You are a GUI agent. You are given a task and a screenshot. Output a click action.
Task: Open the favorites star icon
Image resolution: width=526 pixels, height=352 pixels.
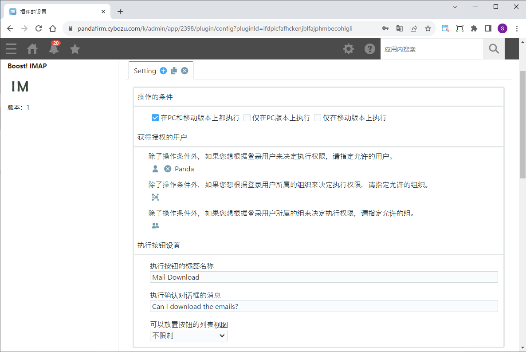pyautogui.click(x=75, y=49)
